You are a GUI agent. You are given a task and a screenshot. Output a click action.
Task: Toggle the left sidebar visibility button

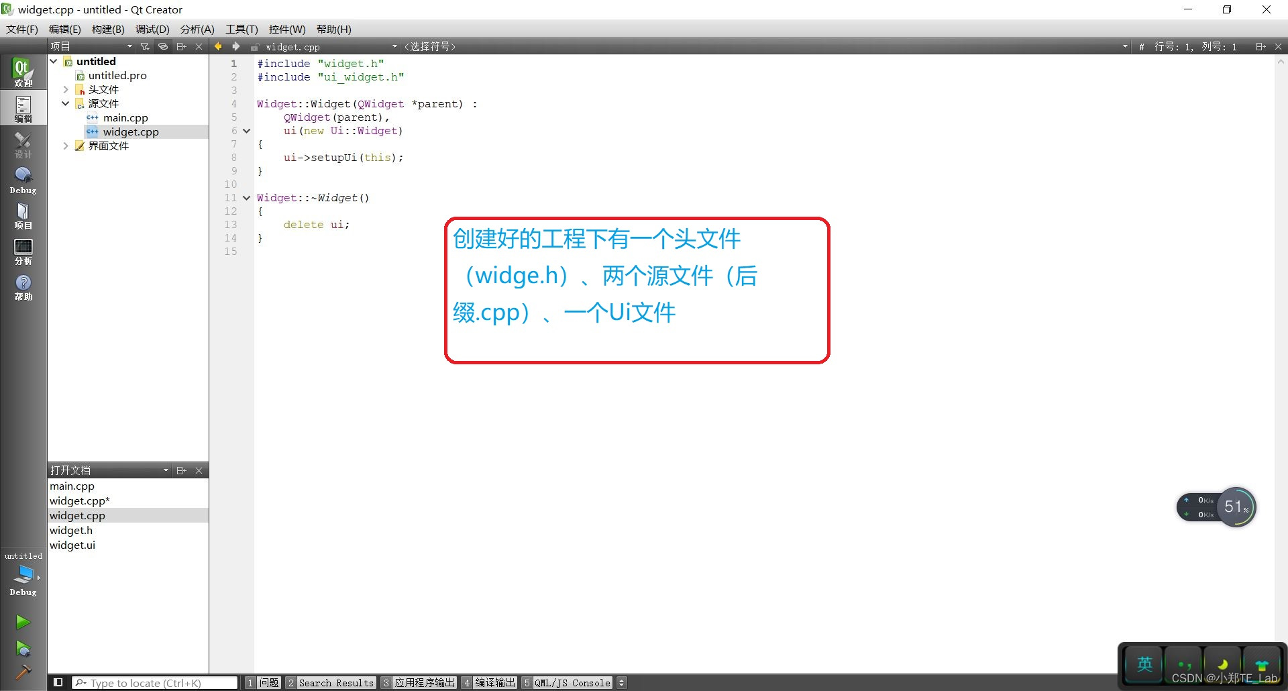(58, 682)
